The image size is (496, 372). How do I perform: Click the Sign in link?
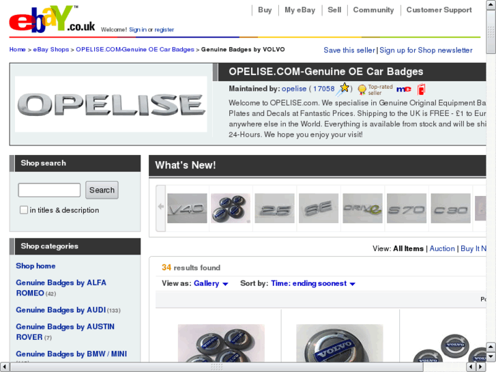pyautogui.click(x=138, y=29)
